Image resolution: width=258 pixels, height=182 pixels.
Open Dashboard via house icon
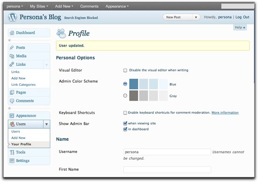(12, 33)
